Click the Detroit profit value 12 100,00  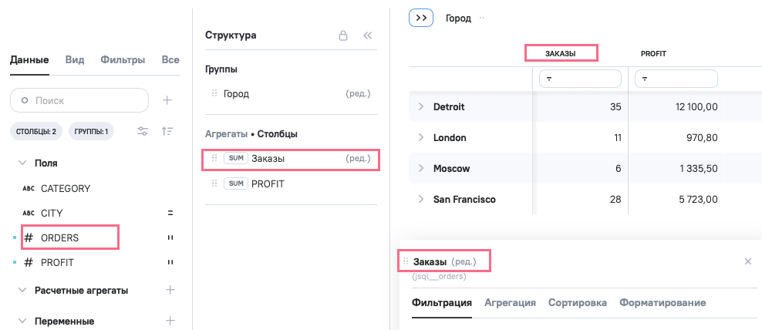(696, 106)
